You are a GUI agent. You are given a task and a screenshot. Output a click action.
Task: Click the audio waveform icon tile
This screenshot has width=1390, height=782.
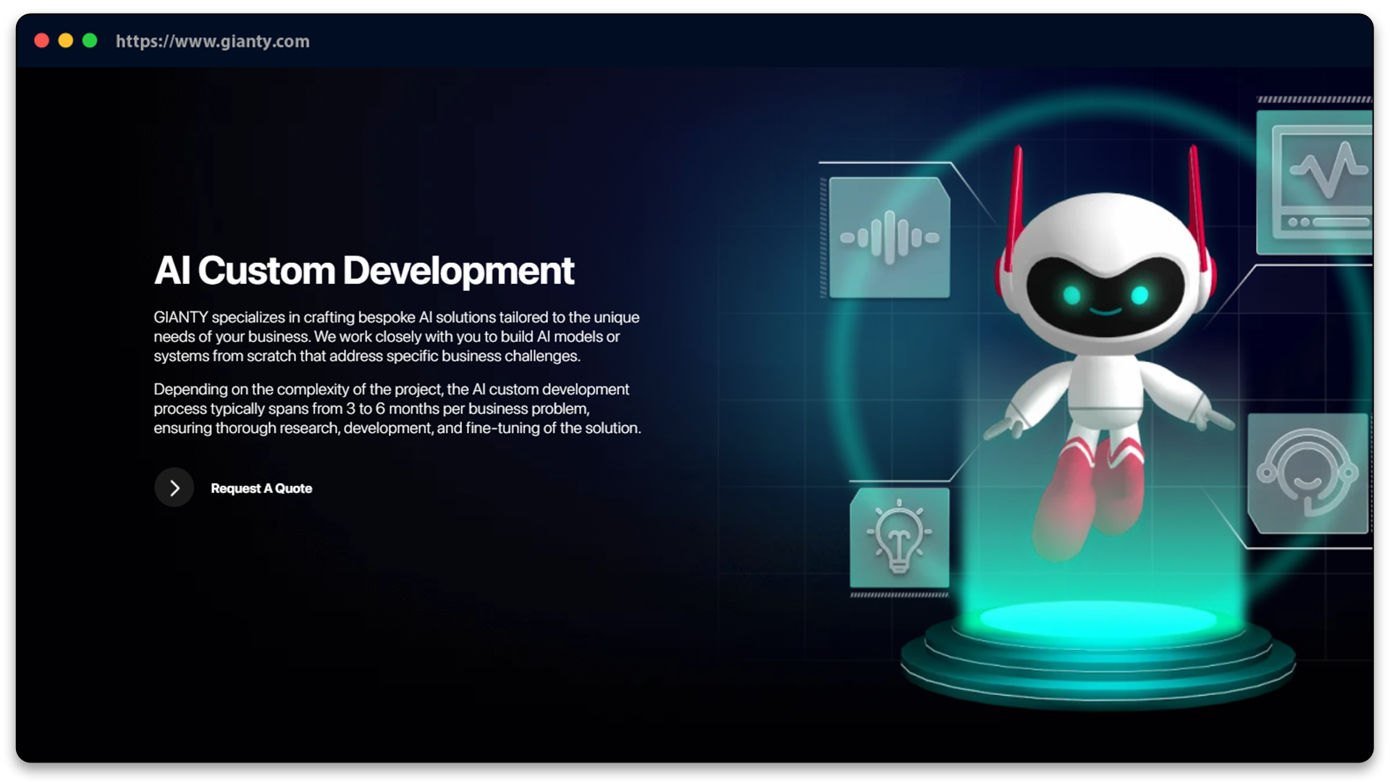point(889,237)
